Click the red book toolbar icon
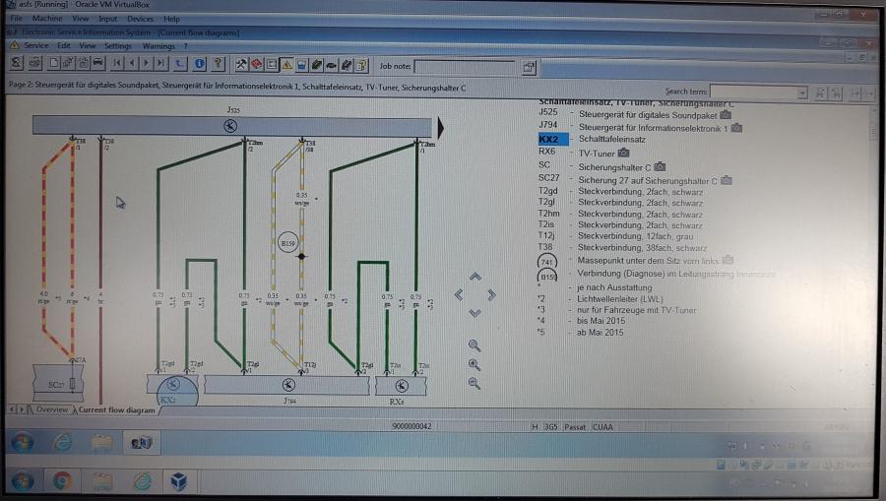Image resolution: width=886 pixels, height=501 pixels. (257, 65)
